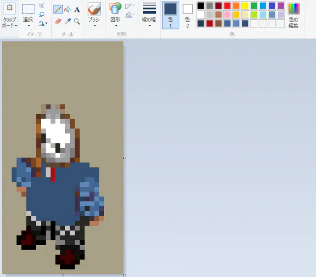Click the ブラシ brush icon

pos(94,9)
